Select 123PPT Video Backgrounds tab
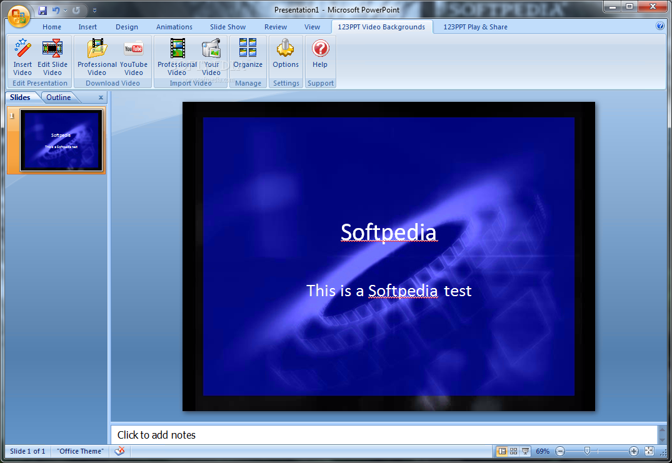The width and height of the screenshot is (672, 463). point(381,26)
